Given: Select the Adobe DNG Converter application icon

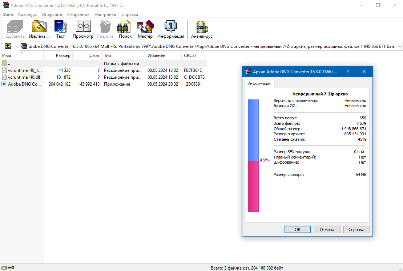Looking at the screenshot, I should point(4,84).
